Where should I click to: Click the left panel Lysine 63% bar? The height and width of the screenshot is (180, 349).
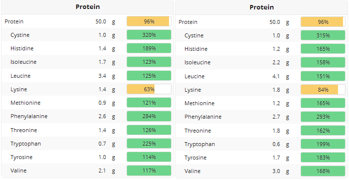[149, 89]
